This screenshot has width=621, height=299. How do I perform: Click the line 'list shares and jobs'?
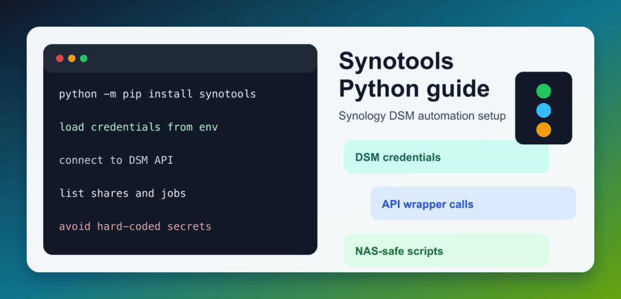123,193
